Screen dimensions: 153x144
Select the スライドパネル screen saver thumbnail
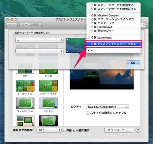pos(48,86)
